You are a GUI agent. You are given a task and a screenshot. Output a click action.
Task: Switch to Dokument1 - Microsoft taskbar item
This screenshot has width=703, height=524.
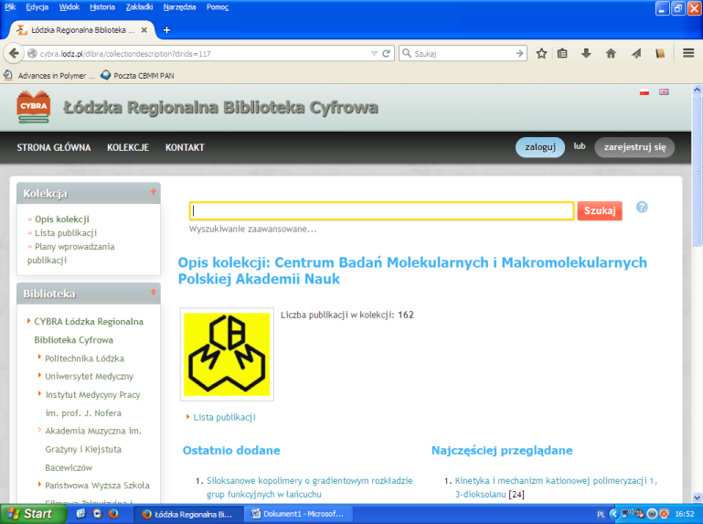click(x=299, y=514)
